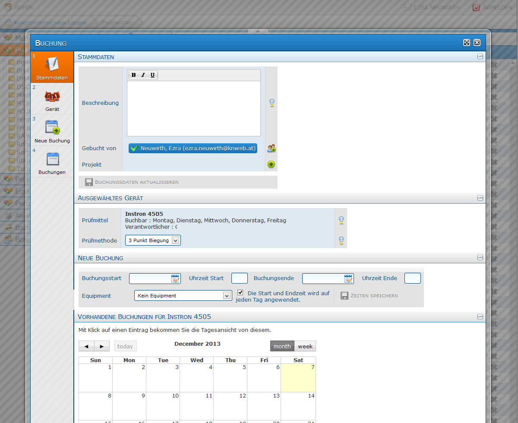Click the Abmelden logout link
This screenshot has width=518, height=423.
[492, 7]
